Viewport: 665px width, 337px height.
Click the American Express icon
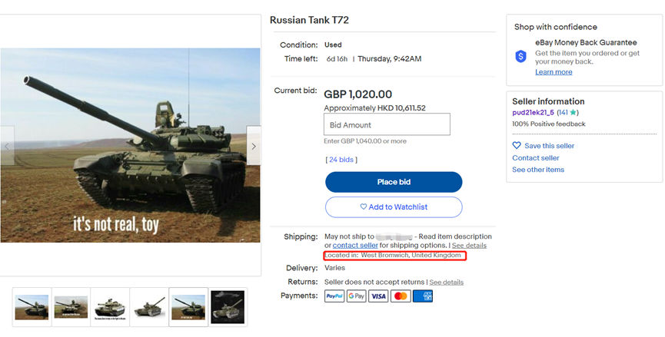[x=423, y=296]
